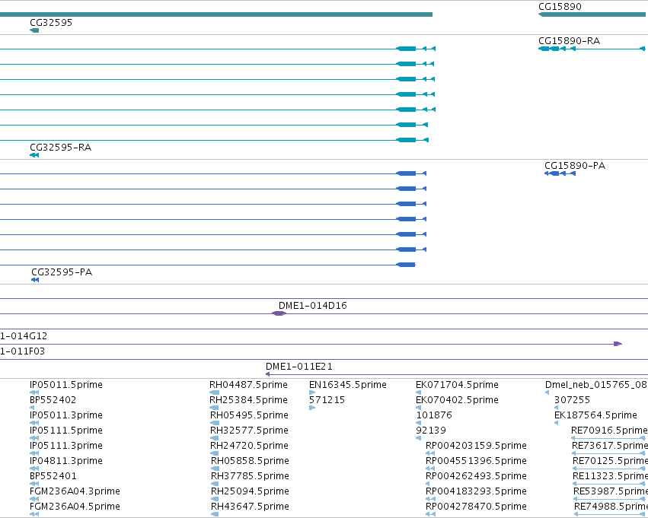Screen dimensions: 648x518
Task: Click EST IP05011.3prime
Action: [66, 415]
